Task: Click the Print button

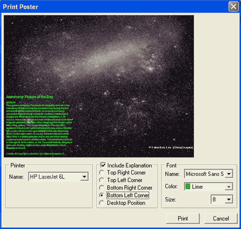Action: pos(183,219)
